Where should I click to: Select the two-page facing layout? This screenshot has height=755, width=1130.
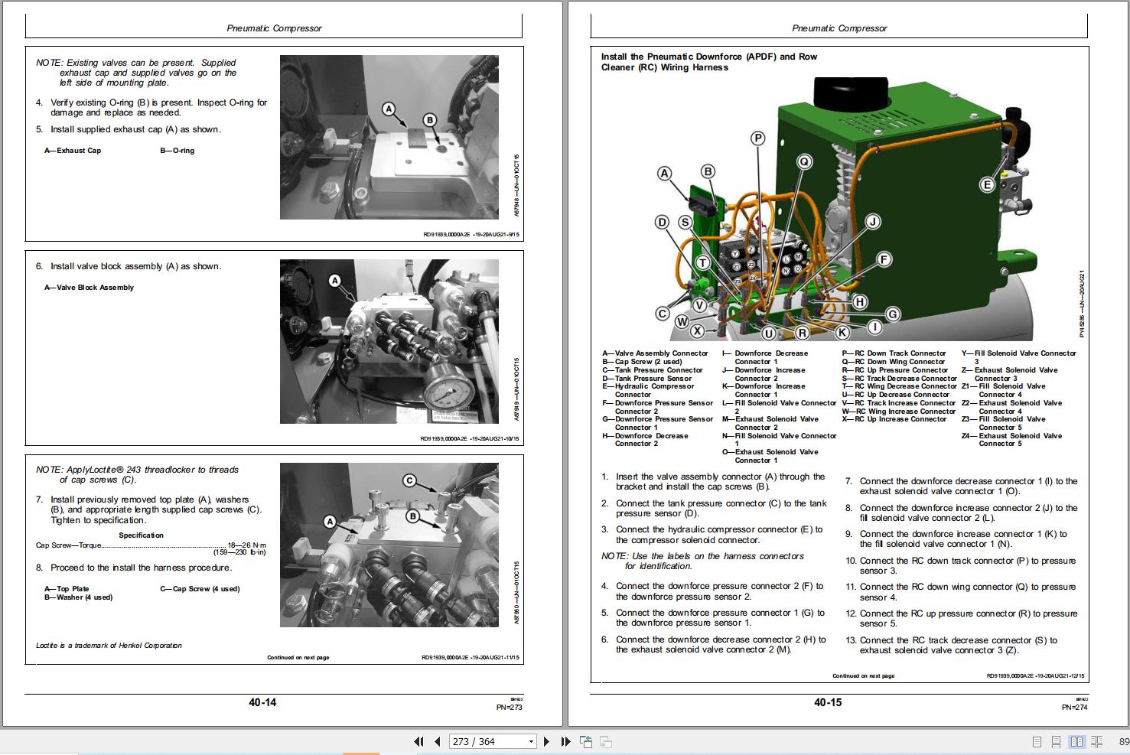coord(1076,742)
